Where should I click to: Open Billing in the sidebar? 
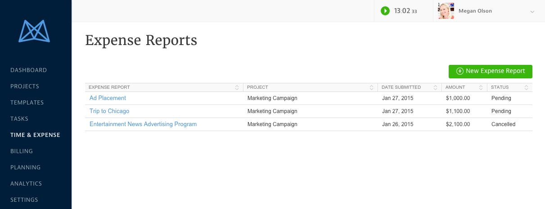pyautogui.click(x=21, y=151)
